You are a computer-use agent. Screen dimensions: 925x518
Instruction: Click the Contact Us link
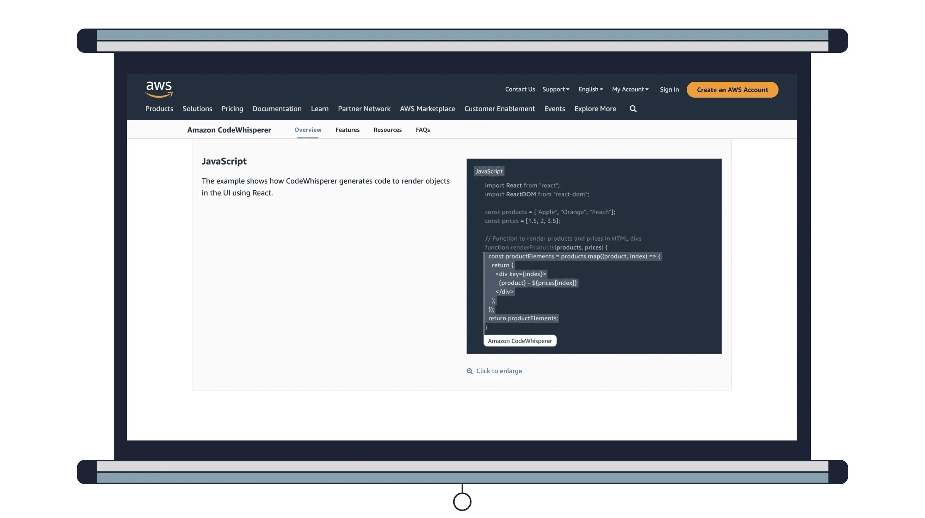point(520,90)
